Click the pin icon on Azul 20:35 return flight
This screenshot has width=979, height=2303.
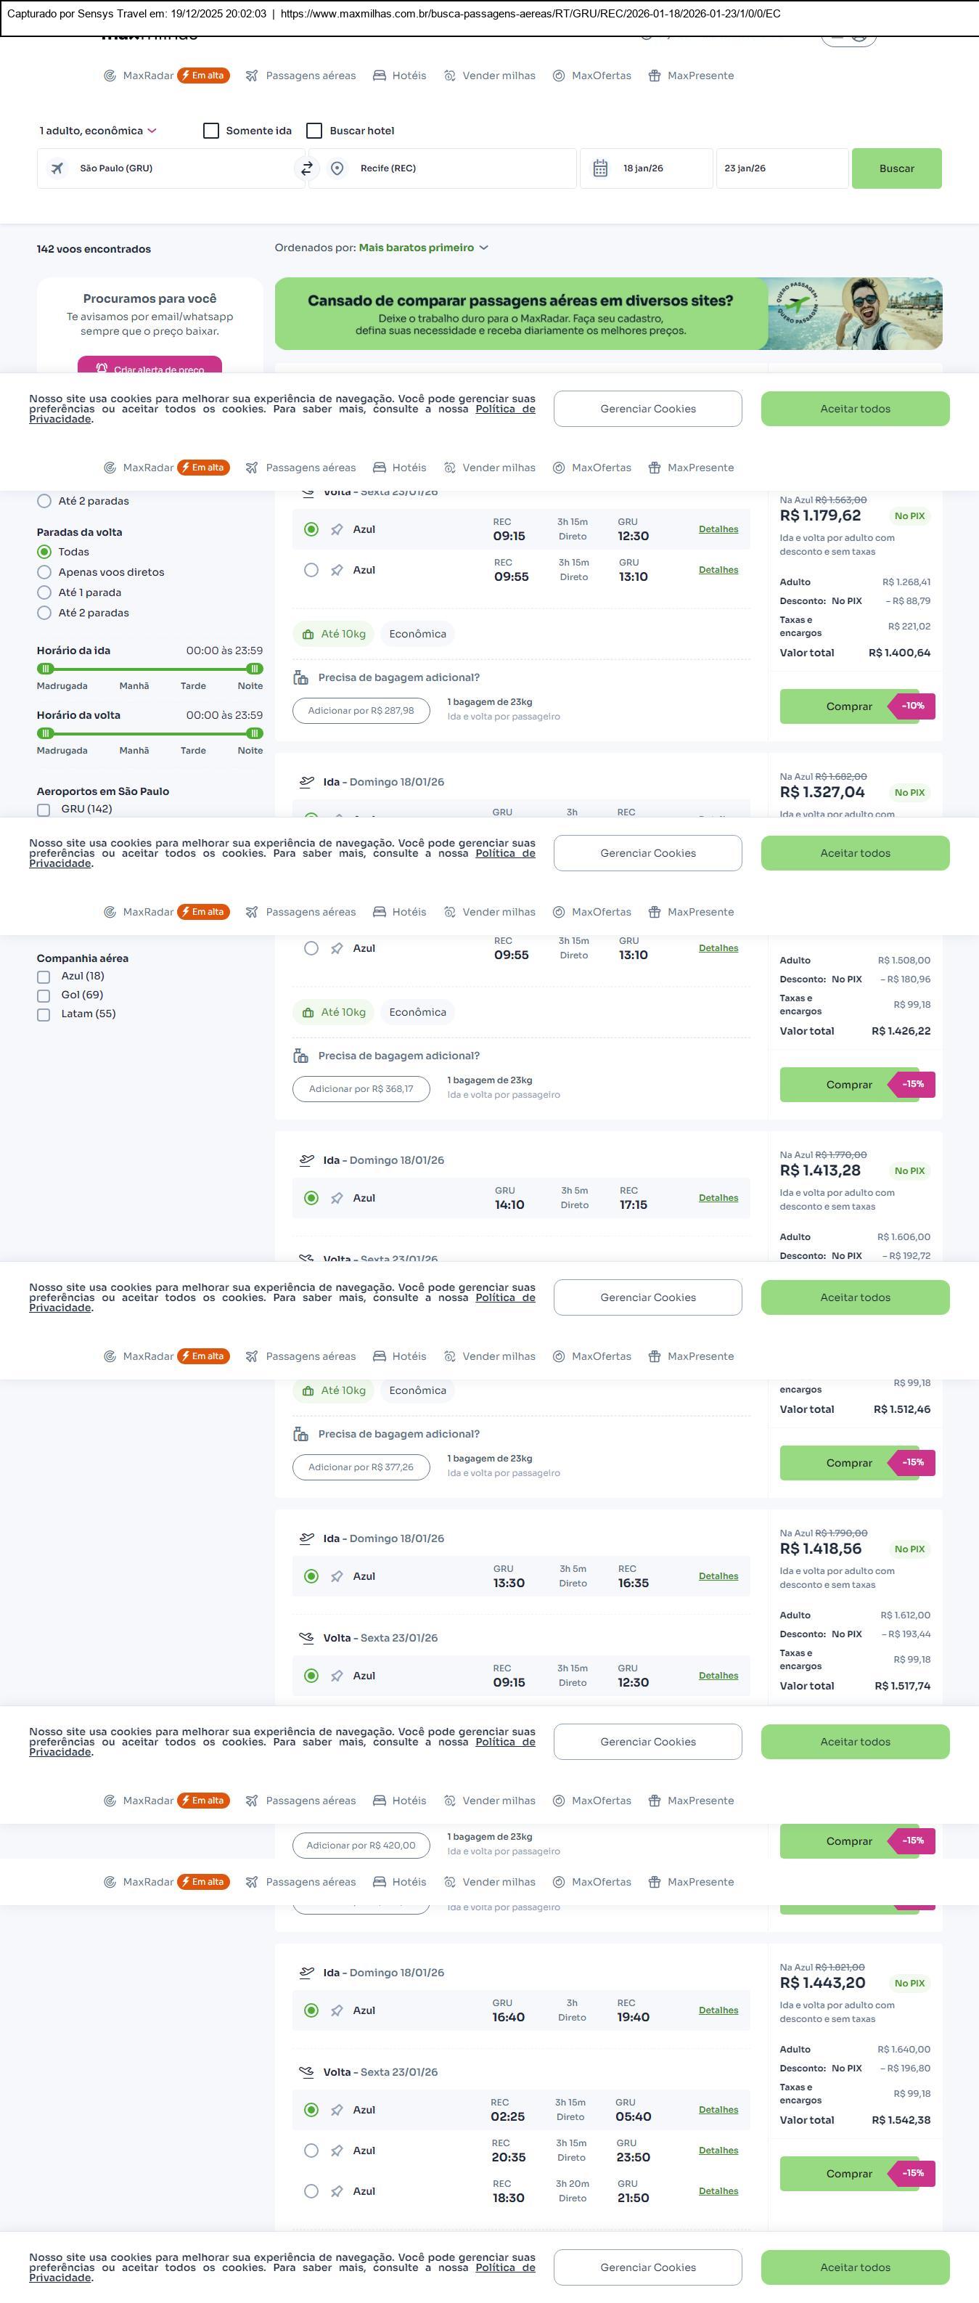click(337, 2150)
